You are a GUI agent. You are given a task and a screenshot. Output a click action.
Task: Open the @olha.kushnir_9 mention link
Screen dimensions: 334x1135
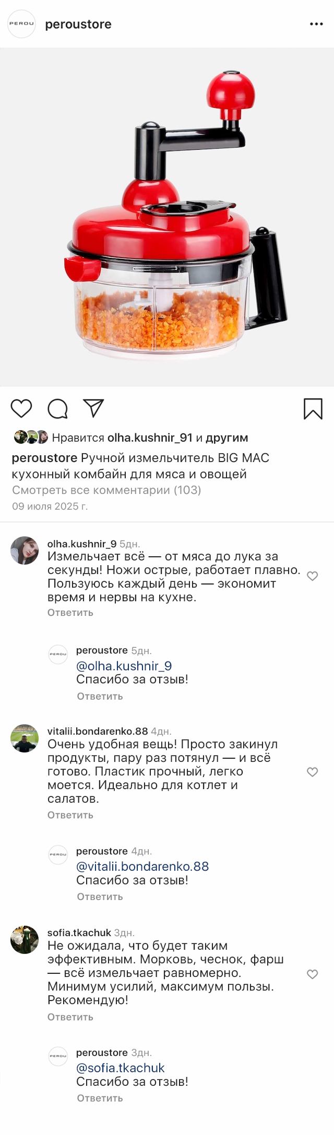click(x=124, y=666)
